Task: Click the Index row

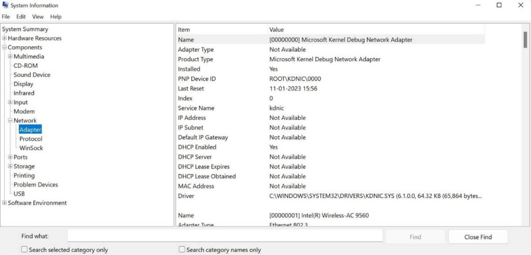Action: (331, 98)
